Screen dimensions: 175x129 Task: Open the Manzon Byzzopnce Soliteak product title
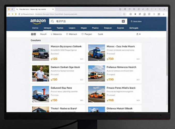pyautogui.click(x=66, y=46)
